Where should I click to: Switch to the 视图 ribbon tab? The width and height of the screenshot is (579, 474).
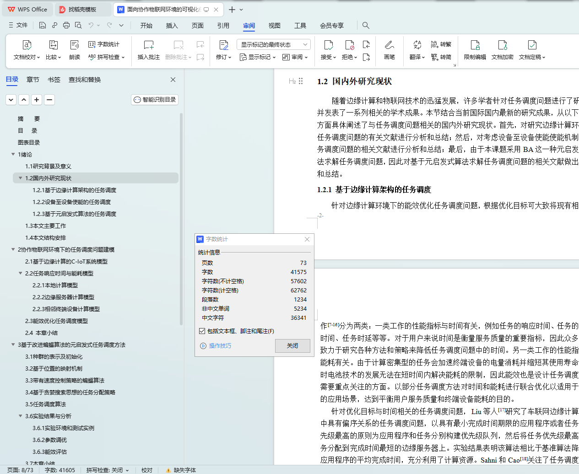pyautogui.click(x=275, y=26)
